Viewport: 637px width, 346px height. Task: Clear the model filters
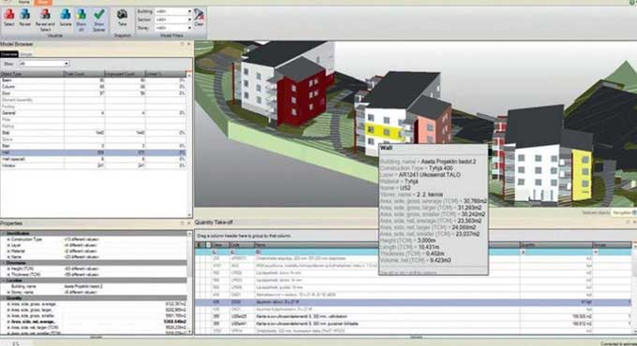[x=199, y=18]
